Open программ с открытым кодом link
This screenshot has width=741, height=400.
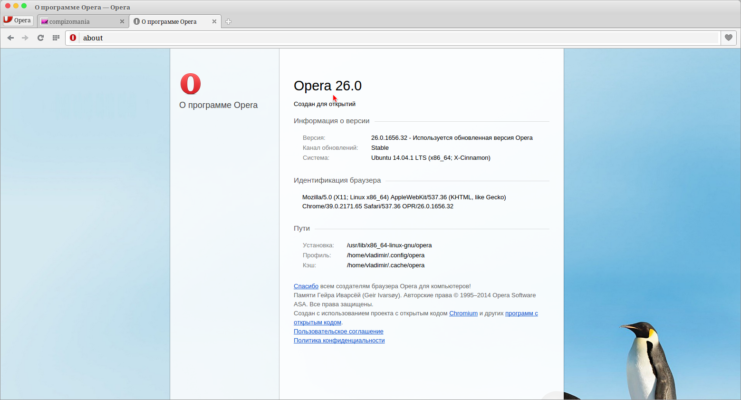click(521, 313)
